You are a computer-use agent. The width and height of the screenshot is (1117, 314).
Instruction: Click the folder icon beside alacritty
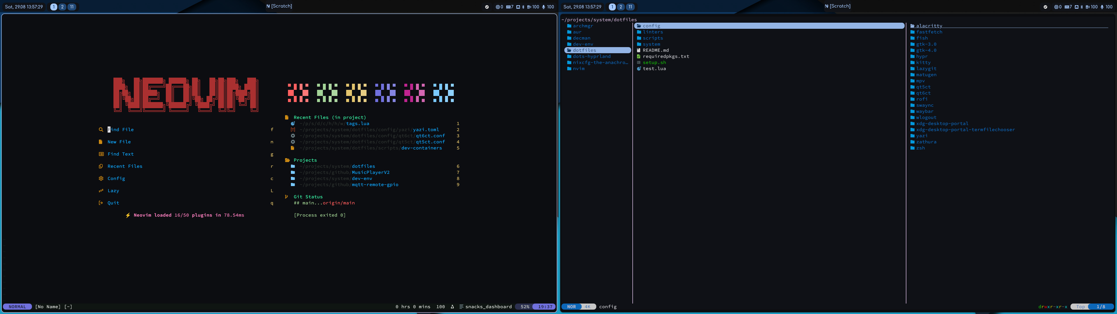coord(912,26)
